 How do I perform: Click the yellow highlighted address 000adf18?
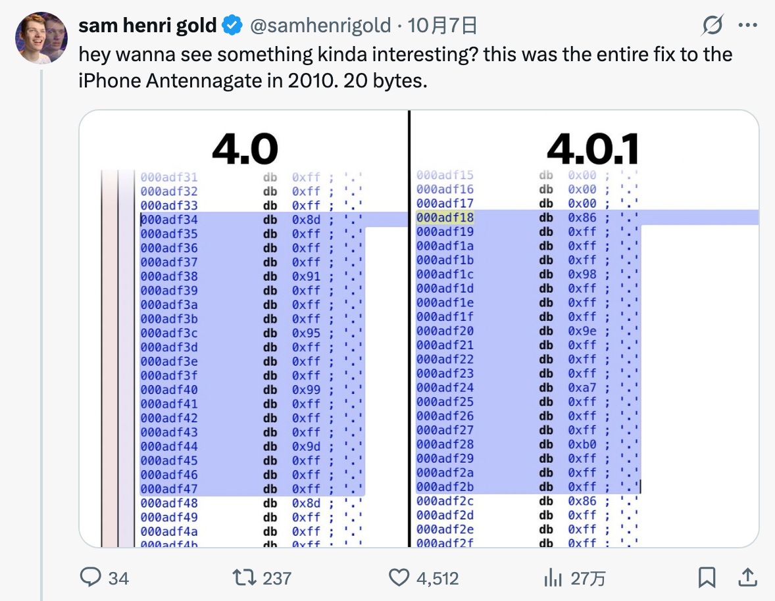[445, 218]
